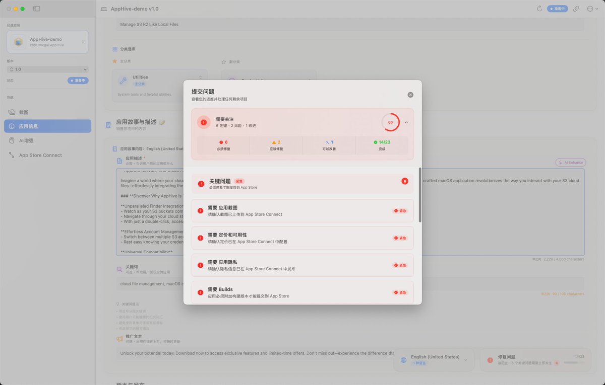Click the red 6 count badge
Screen dimensions: 605x385
(405, 181)
